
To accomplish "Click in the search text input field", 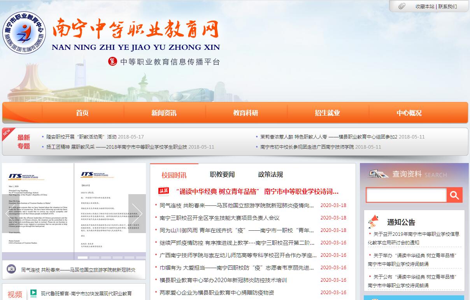I will (x=406, y=195).
